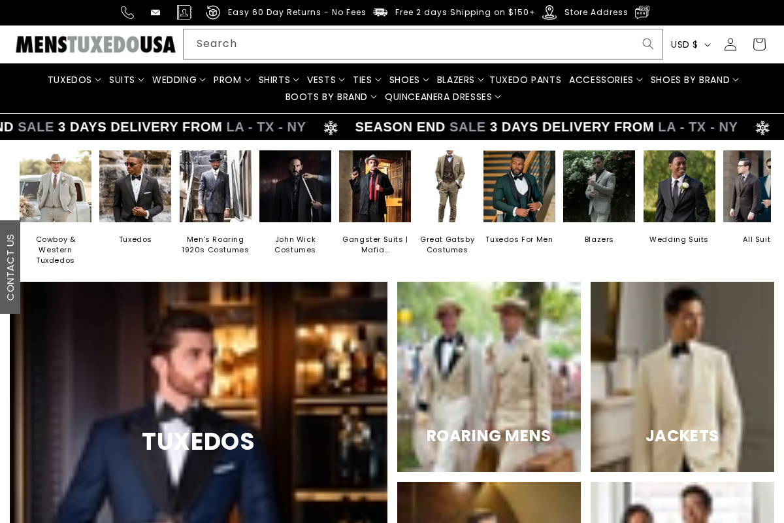
Task: Click the Easy 60 Day Returns icon
Action: click(212, 12)
